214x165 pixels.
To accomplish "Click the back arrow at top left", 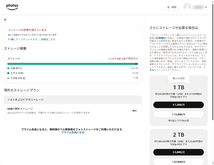I will [5, 20].
